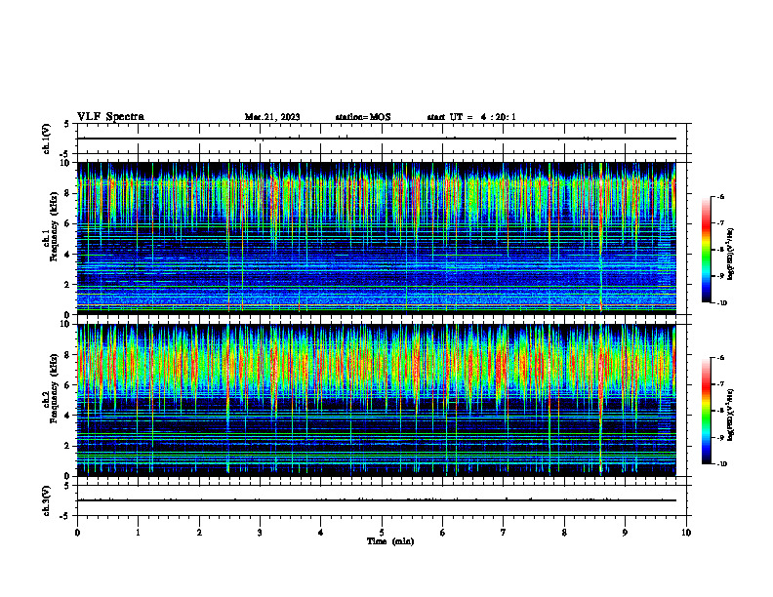Click the ch.1 spectrogram panel

pyautogui.click(x=376, y=238)
